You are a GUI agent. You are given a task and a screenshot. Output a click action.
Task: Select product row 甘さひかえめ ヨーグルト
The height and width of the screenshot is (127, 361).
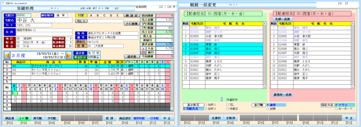coord(87,66)
